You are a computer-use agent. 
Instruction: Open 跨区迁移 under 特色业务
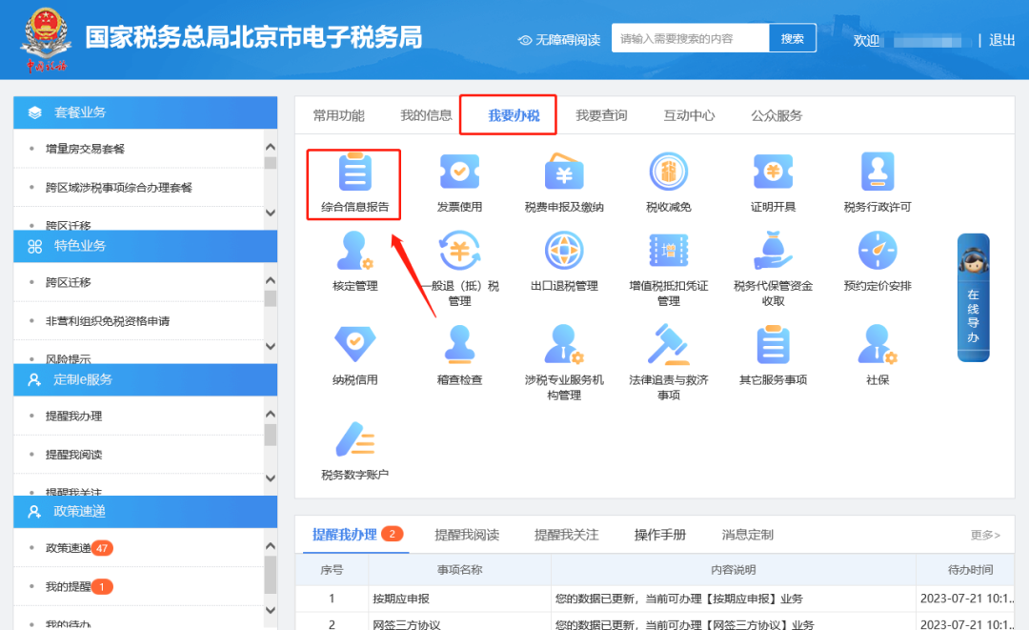tap(69, 282)
